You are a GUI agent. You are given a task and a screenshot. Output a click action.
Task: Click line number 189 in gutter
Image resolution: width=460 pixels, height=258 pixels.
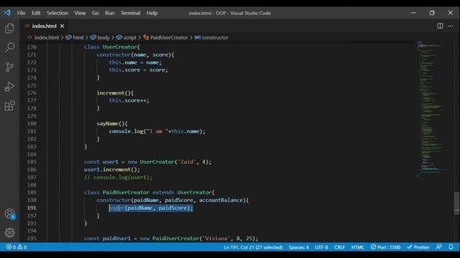point(32,193)
